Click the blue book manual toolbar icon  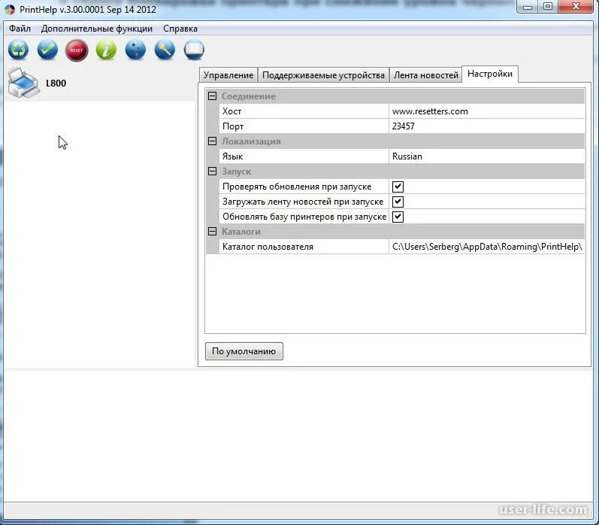point(194,50)
